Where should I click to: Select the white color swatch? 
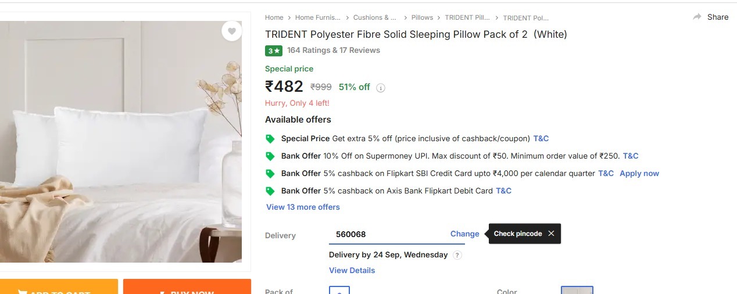click(x=577, y=290)
